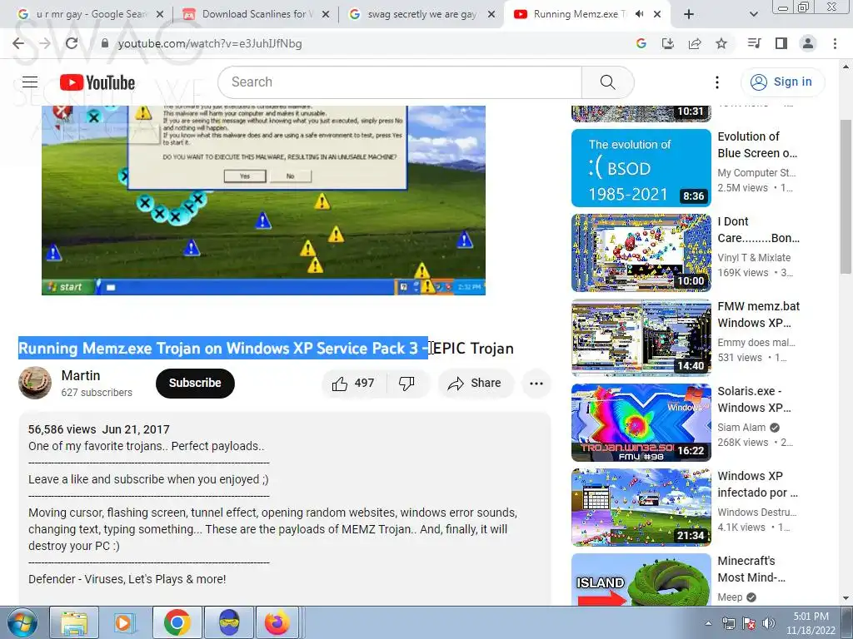Open Firefox from the taskbar

pyautogui.click(x=277, y=622)
